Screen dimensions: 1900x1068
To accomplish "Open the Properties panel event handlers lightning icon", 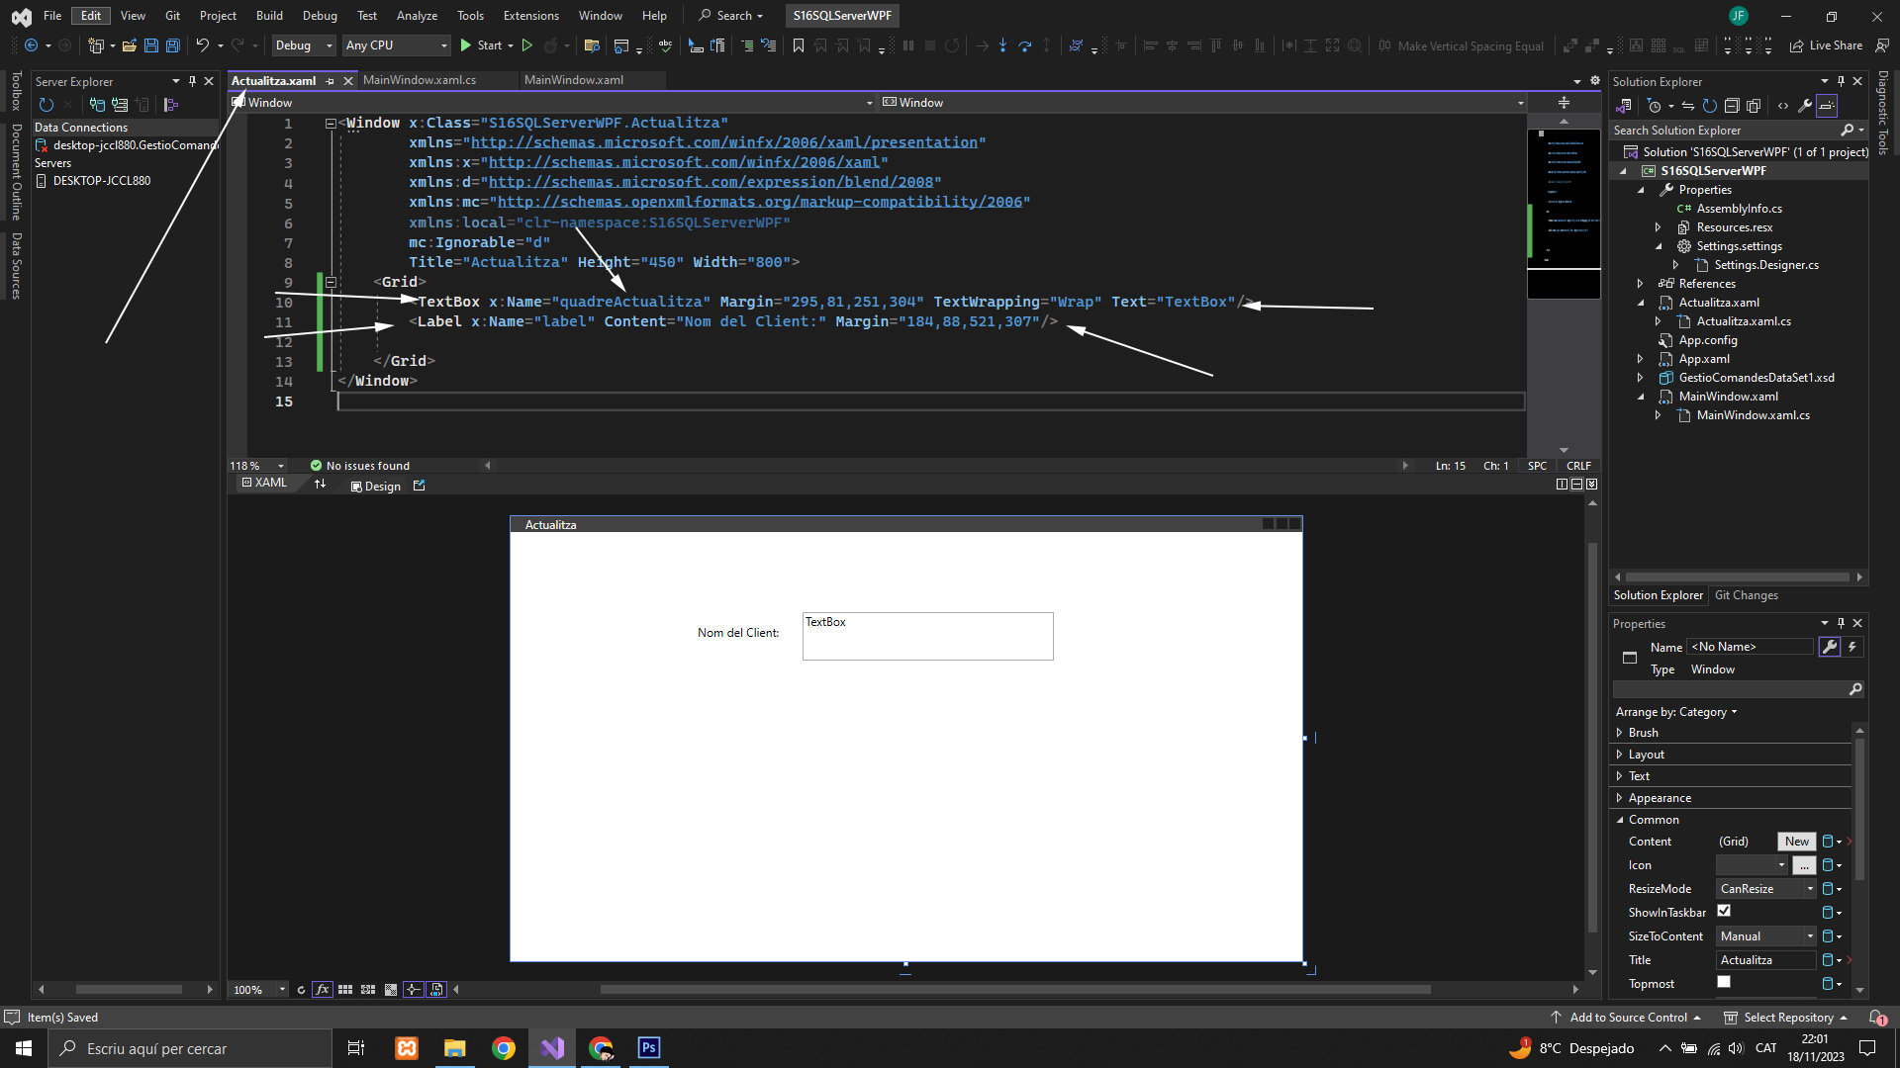I will point(1852,647).
